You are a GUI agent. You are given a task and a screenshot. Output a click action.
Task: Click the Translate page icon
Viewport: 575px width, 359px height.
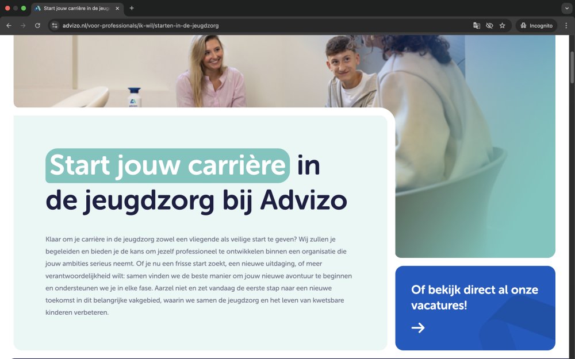point(477,25)
